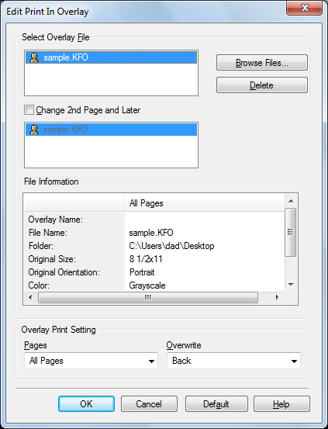Click the sample.KFO icon in second-page list
Viewport: 328px width, 429px height.
coord(34,130)
